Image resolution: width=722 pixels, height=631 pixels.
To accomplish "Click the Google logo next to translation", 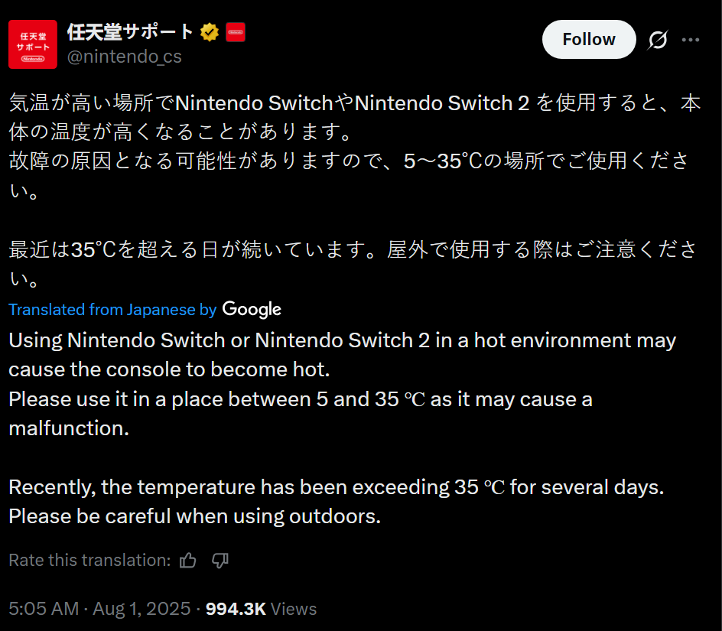I will pos(252,310).
